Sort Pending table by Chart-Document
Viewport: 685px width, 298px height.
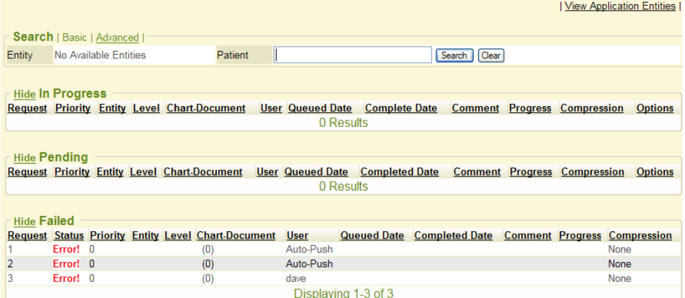click(x=203, y=172)
